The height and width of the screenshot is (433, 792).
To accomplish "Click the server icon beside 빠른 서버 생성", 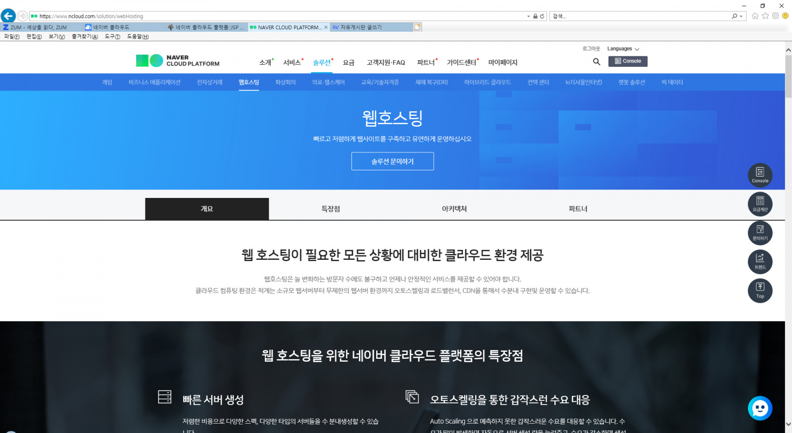I will pos(164,397).
